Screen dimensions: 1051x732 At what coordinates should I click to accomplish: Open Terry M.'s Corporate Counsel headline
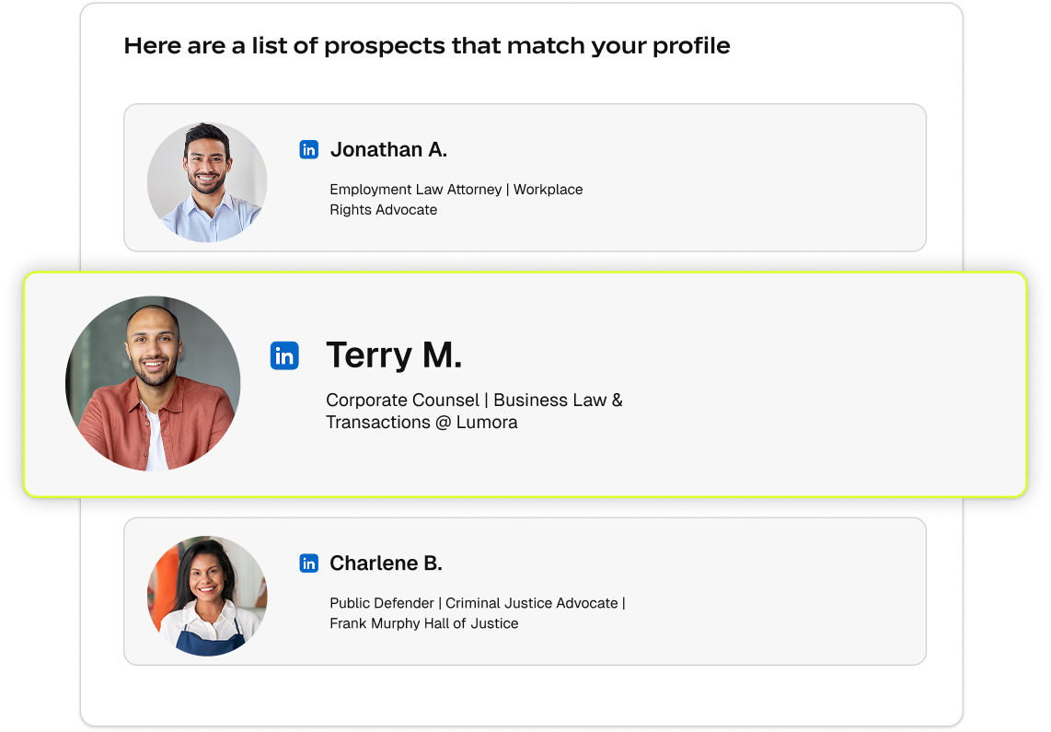[x=474, y=411]
